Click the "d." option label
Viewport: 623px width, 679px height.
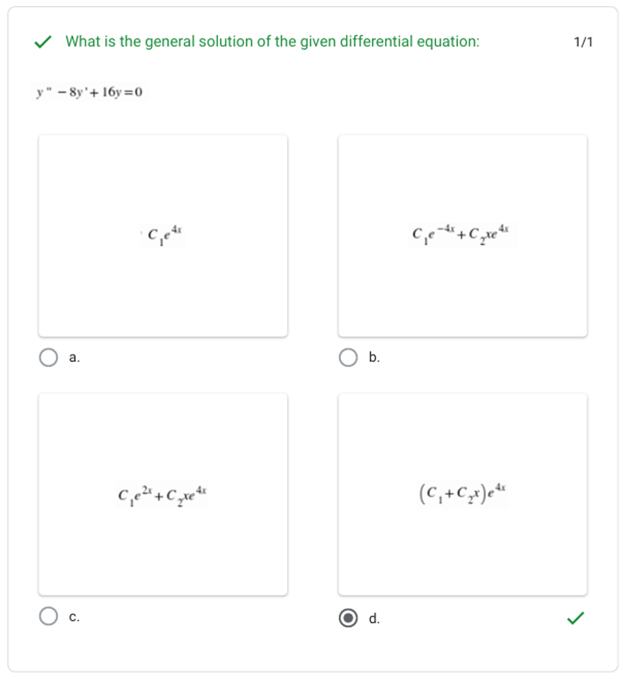(x=374, y=619)
